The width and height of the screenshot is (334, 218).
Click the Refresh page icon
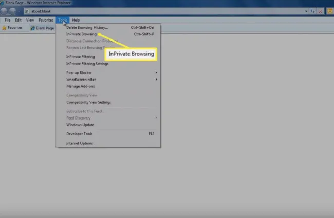pos(313,11)
